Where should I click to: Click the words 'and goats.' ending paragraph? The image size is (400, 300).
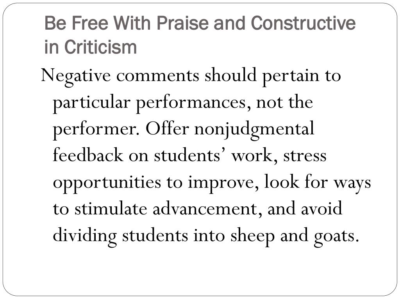pyautogui.click(x=320, y=236)
